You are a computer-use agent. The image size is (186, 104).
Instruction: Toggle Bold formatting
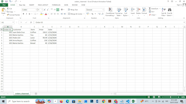[x=23, y=14]
